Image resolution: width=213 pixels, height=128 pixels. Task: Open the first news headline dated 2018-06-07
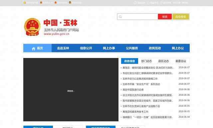(x=148, y=68)
